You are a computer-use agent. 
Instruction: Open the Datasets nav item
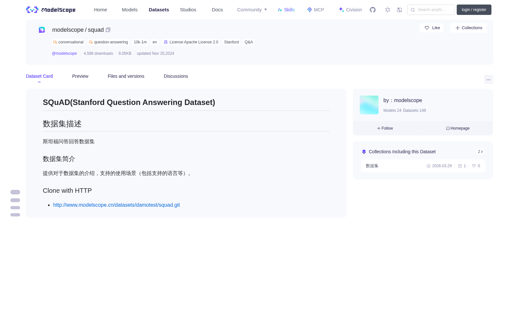pyautogui.click(x=159, y=10)
